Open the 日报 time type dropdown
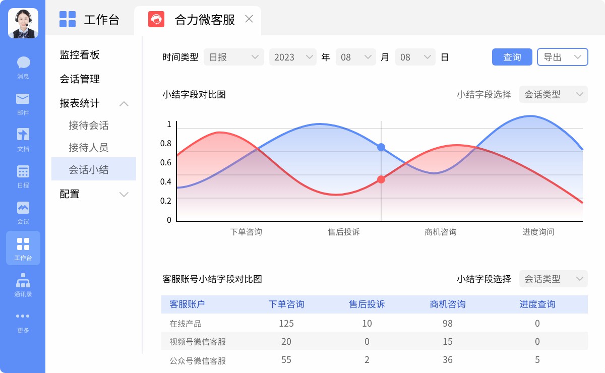The image size is (605, 373). tap(233, 57)
